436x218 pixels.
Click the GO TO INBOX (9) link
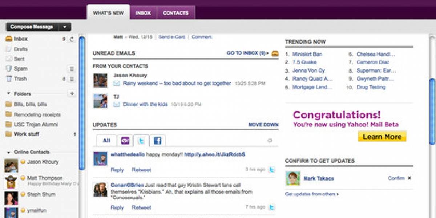[x=248, y=53]
